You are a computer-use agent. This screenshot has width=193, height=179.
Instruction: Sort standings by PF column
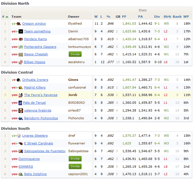point(124,17)
